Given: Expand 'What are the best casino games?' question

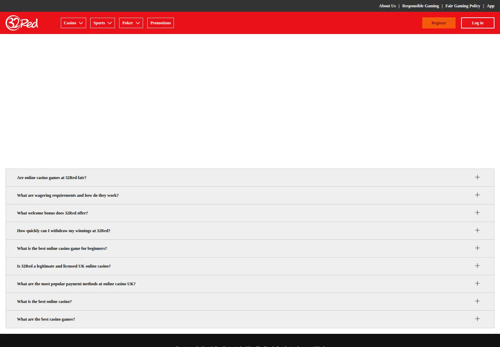Looking at the screenshot, I should tap(250, 319).
